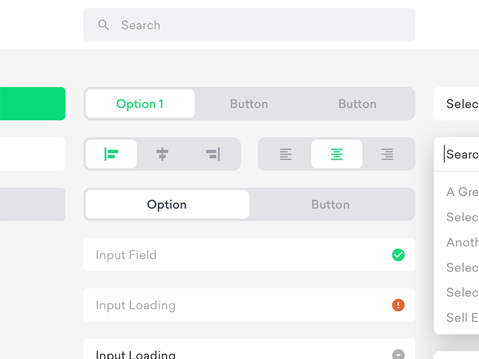Click the Button segment beside Option
This screenshot has width=479, height=359.
tap(331, 205)
